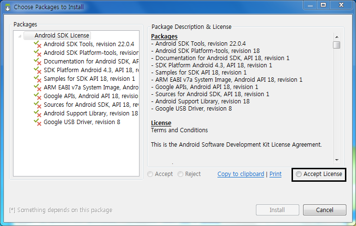Click the Print link
Screen dimensions: 356x226
coord(275,174)
